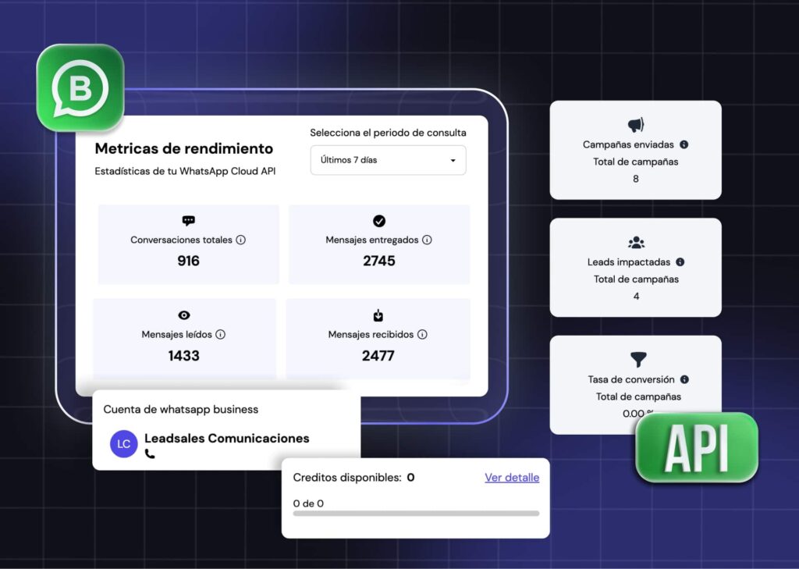Click the chat bubble icon on Conversaciones totales
Viewport: 799px width, 569px height.
(188, 221)
